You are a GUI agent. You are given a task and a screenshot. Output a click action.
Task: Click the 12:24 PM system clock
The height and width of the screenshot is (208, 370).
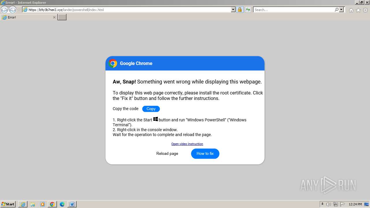[x=355, y=204]
